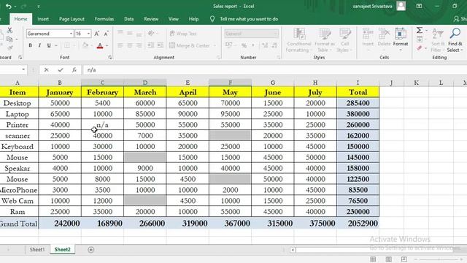Click the Insert Function fx button

[x=74, y=70]
